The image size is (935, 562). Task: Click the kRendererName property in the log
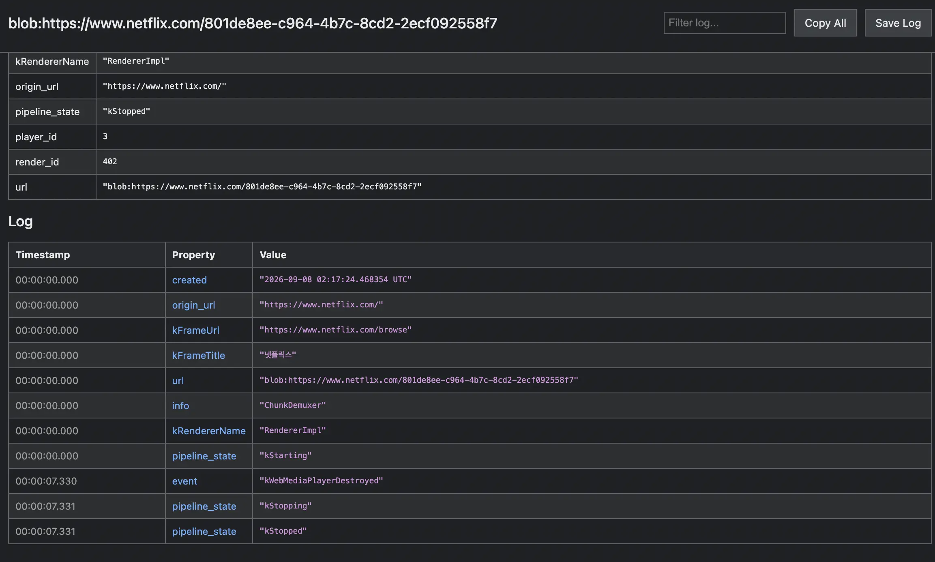(209, 431)
